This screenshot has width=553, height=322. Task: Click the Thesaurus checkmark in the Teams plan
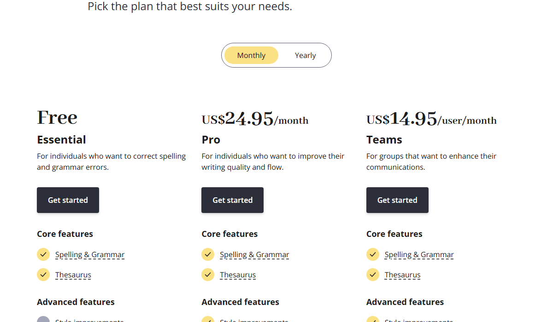pyautogui.click(x=373, y=275)
